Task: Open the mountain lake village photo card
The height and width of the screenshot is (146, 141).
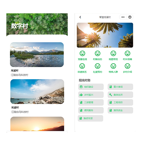Action: (x=37, y=55)
